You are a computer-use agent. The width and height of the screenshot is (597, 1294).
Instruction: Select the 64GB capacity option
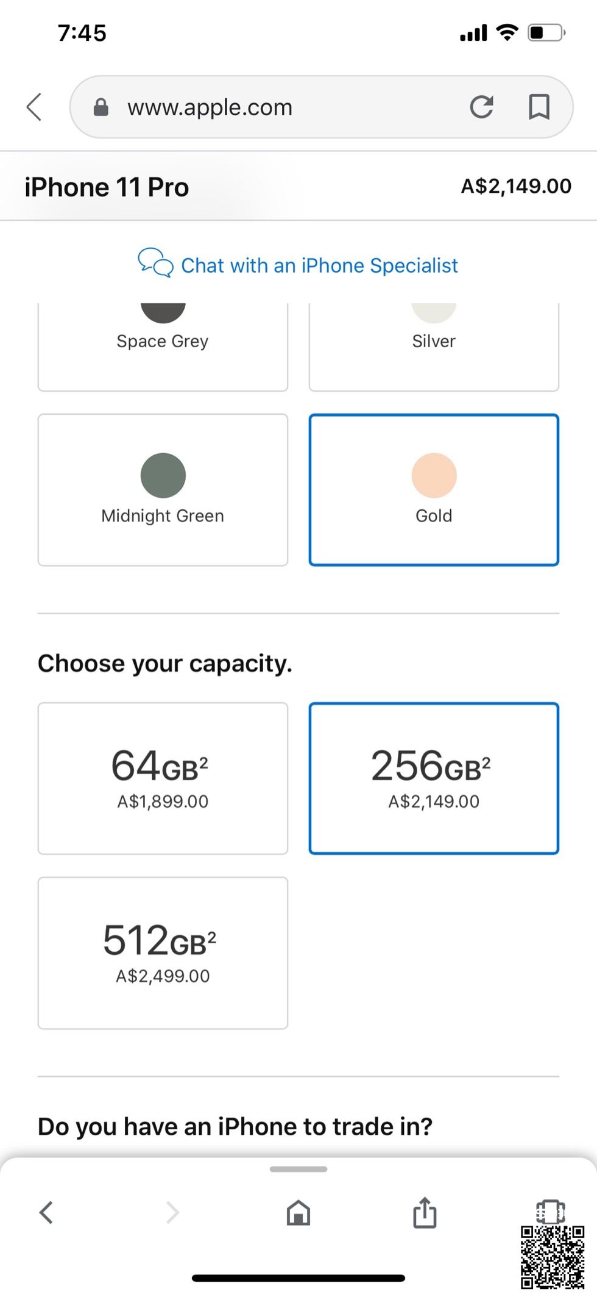[163, 778]
